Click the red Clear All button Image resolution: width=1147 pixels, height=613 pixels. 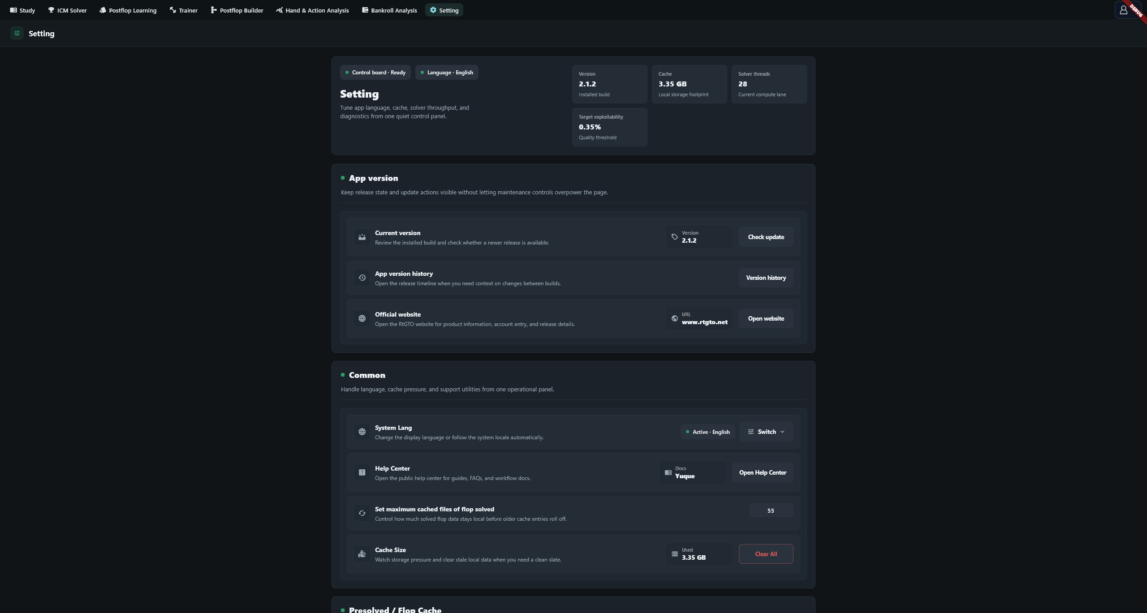pos(766,554)
